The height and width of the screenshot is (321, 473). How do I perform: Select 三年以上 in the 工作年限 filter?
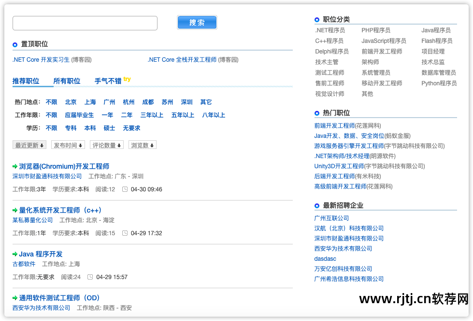point(151,115)
